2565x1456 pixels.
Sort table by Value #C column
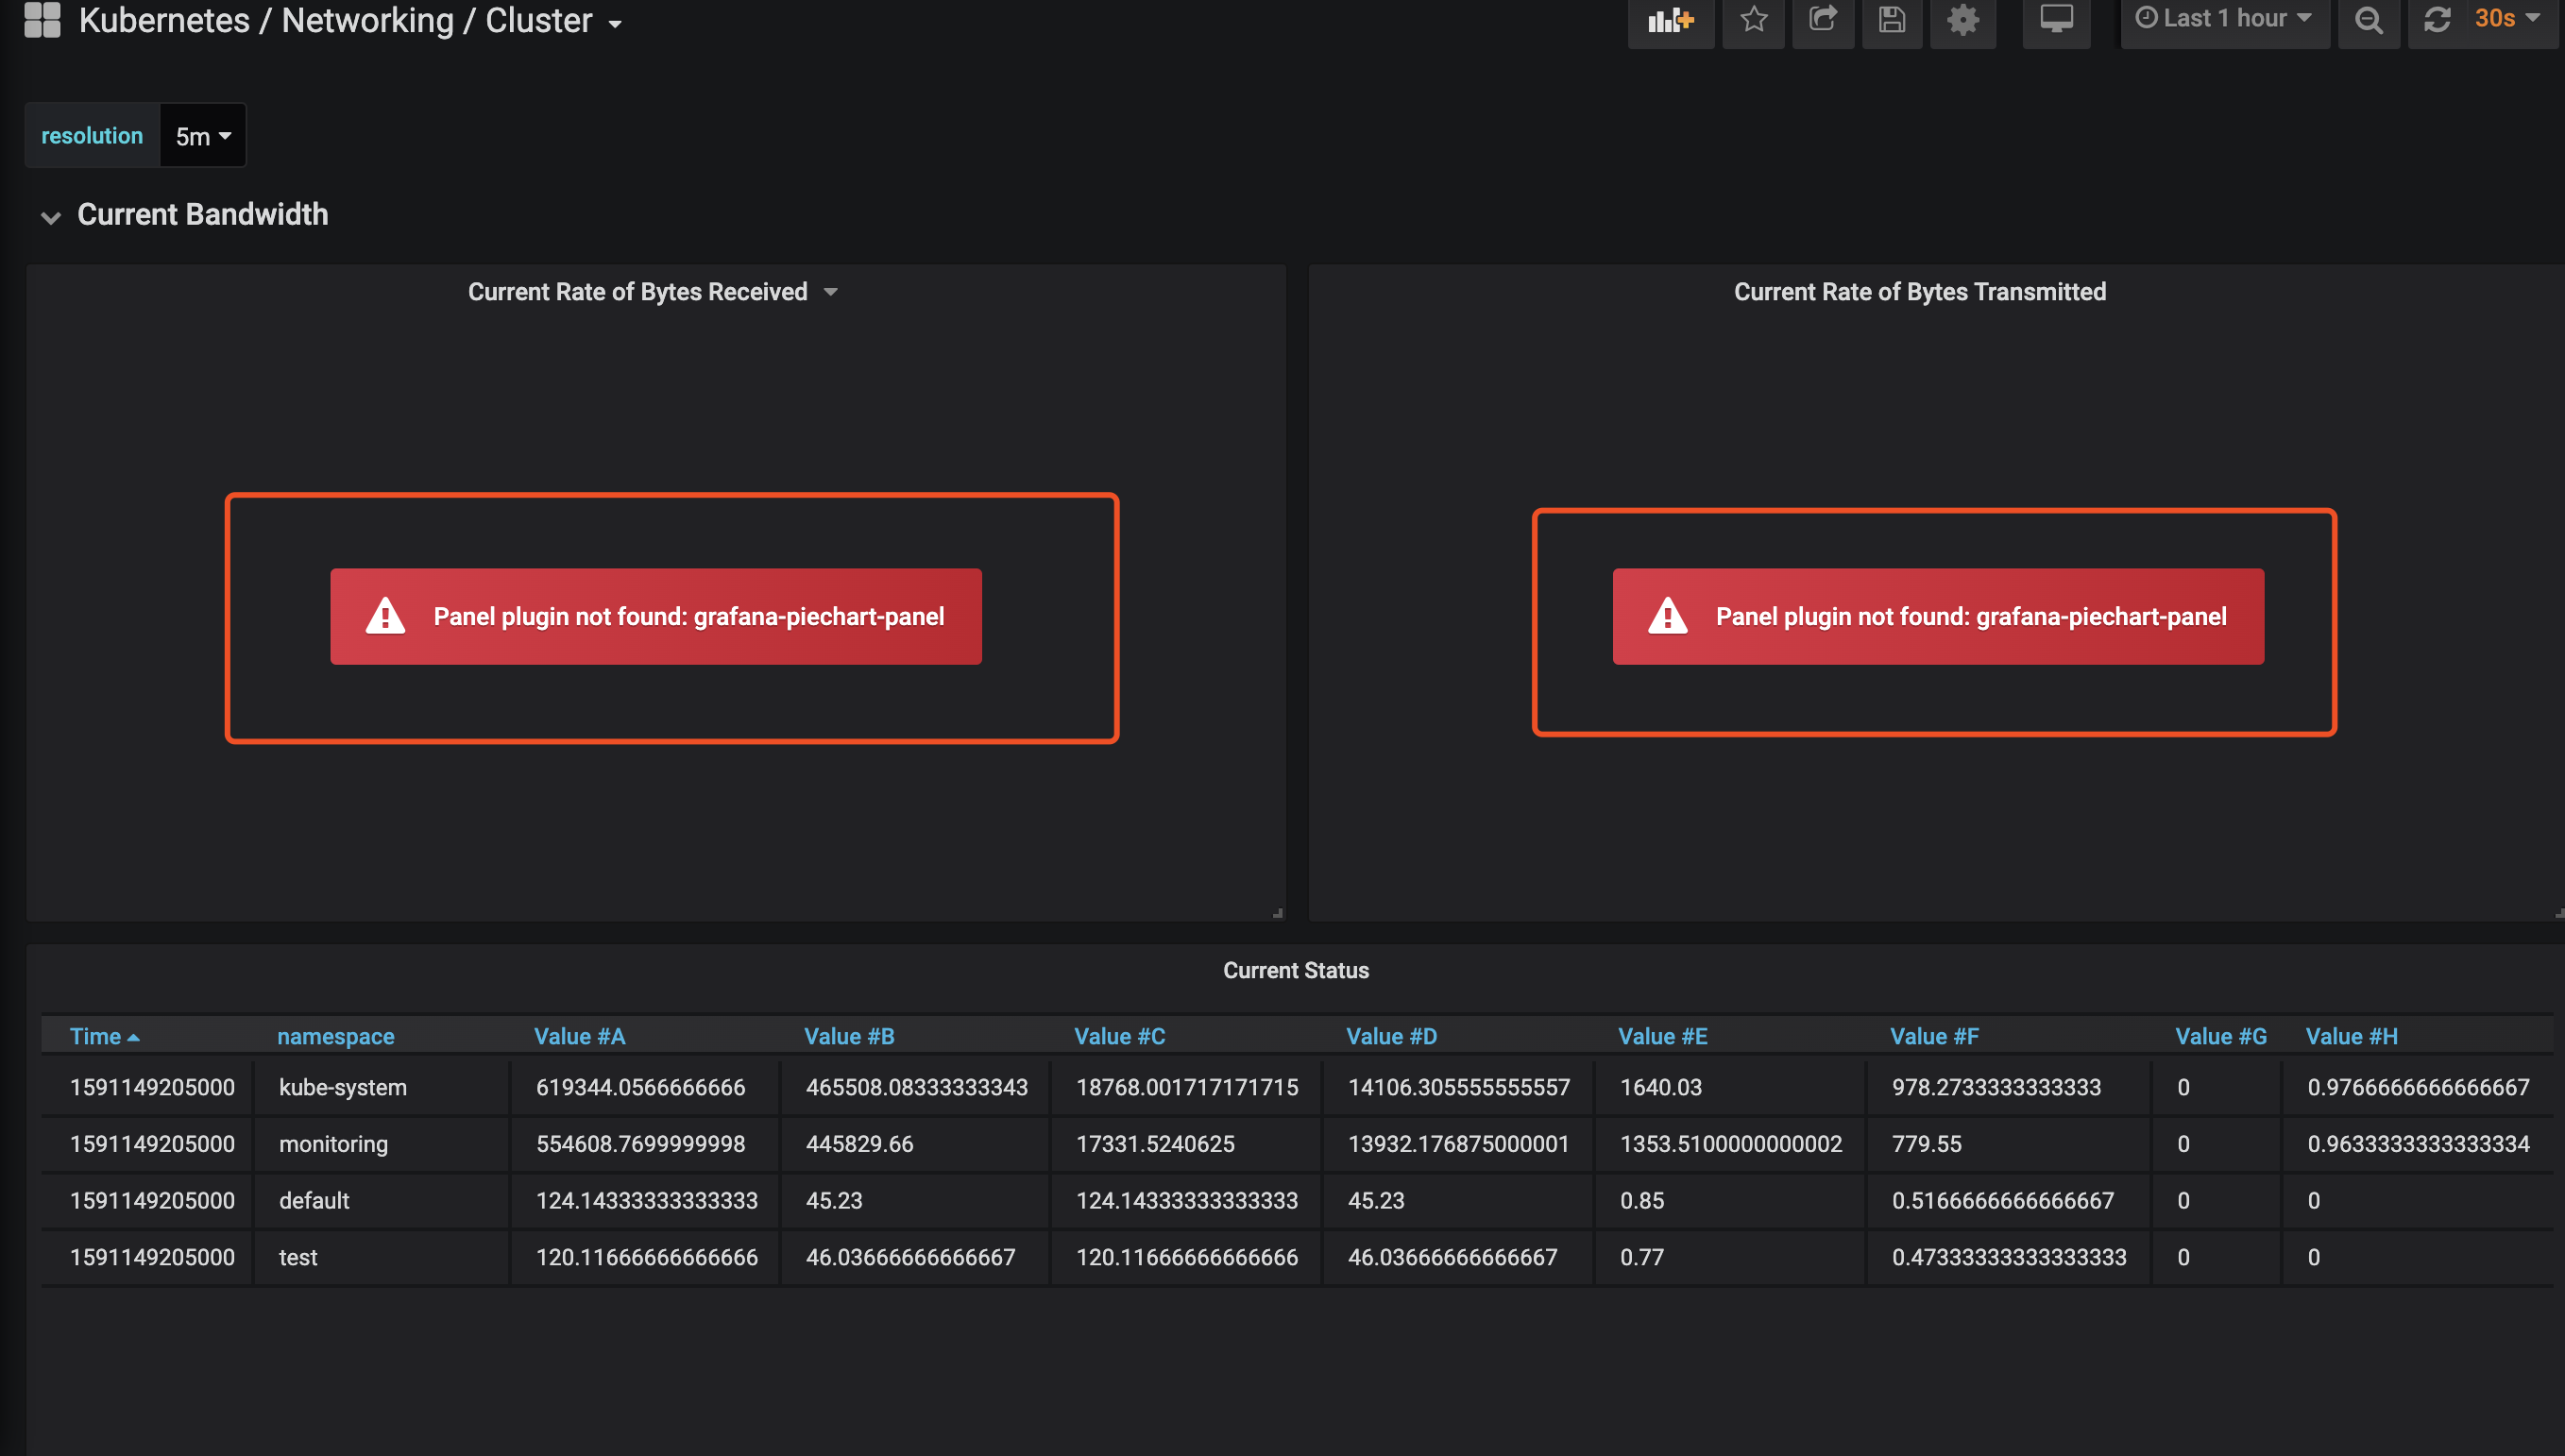[x=1119, y=1036]
